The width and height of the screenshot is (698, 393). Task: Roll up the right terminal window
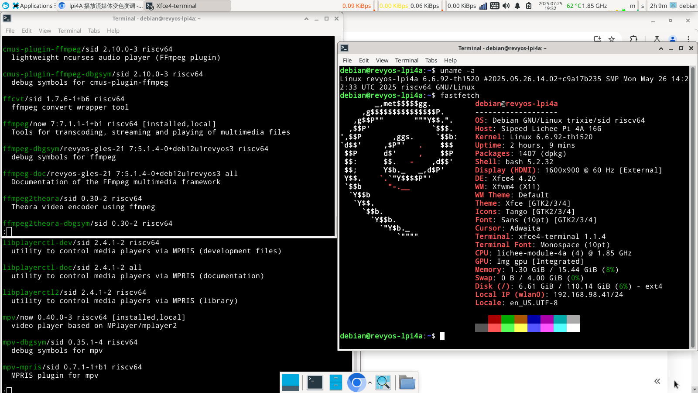(x=661, y=48)
